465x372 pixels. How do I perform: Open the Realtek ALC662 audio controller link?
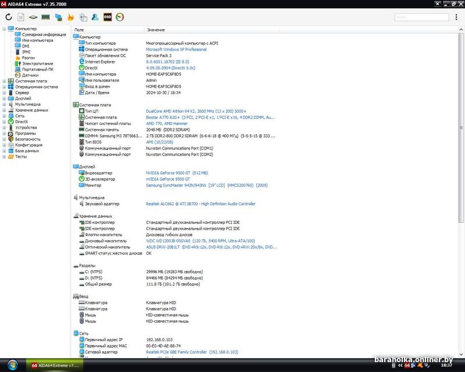point(201,204)
